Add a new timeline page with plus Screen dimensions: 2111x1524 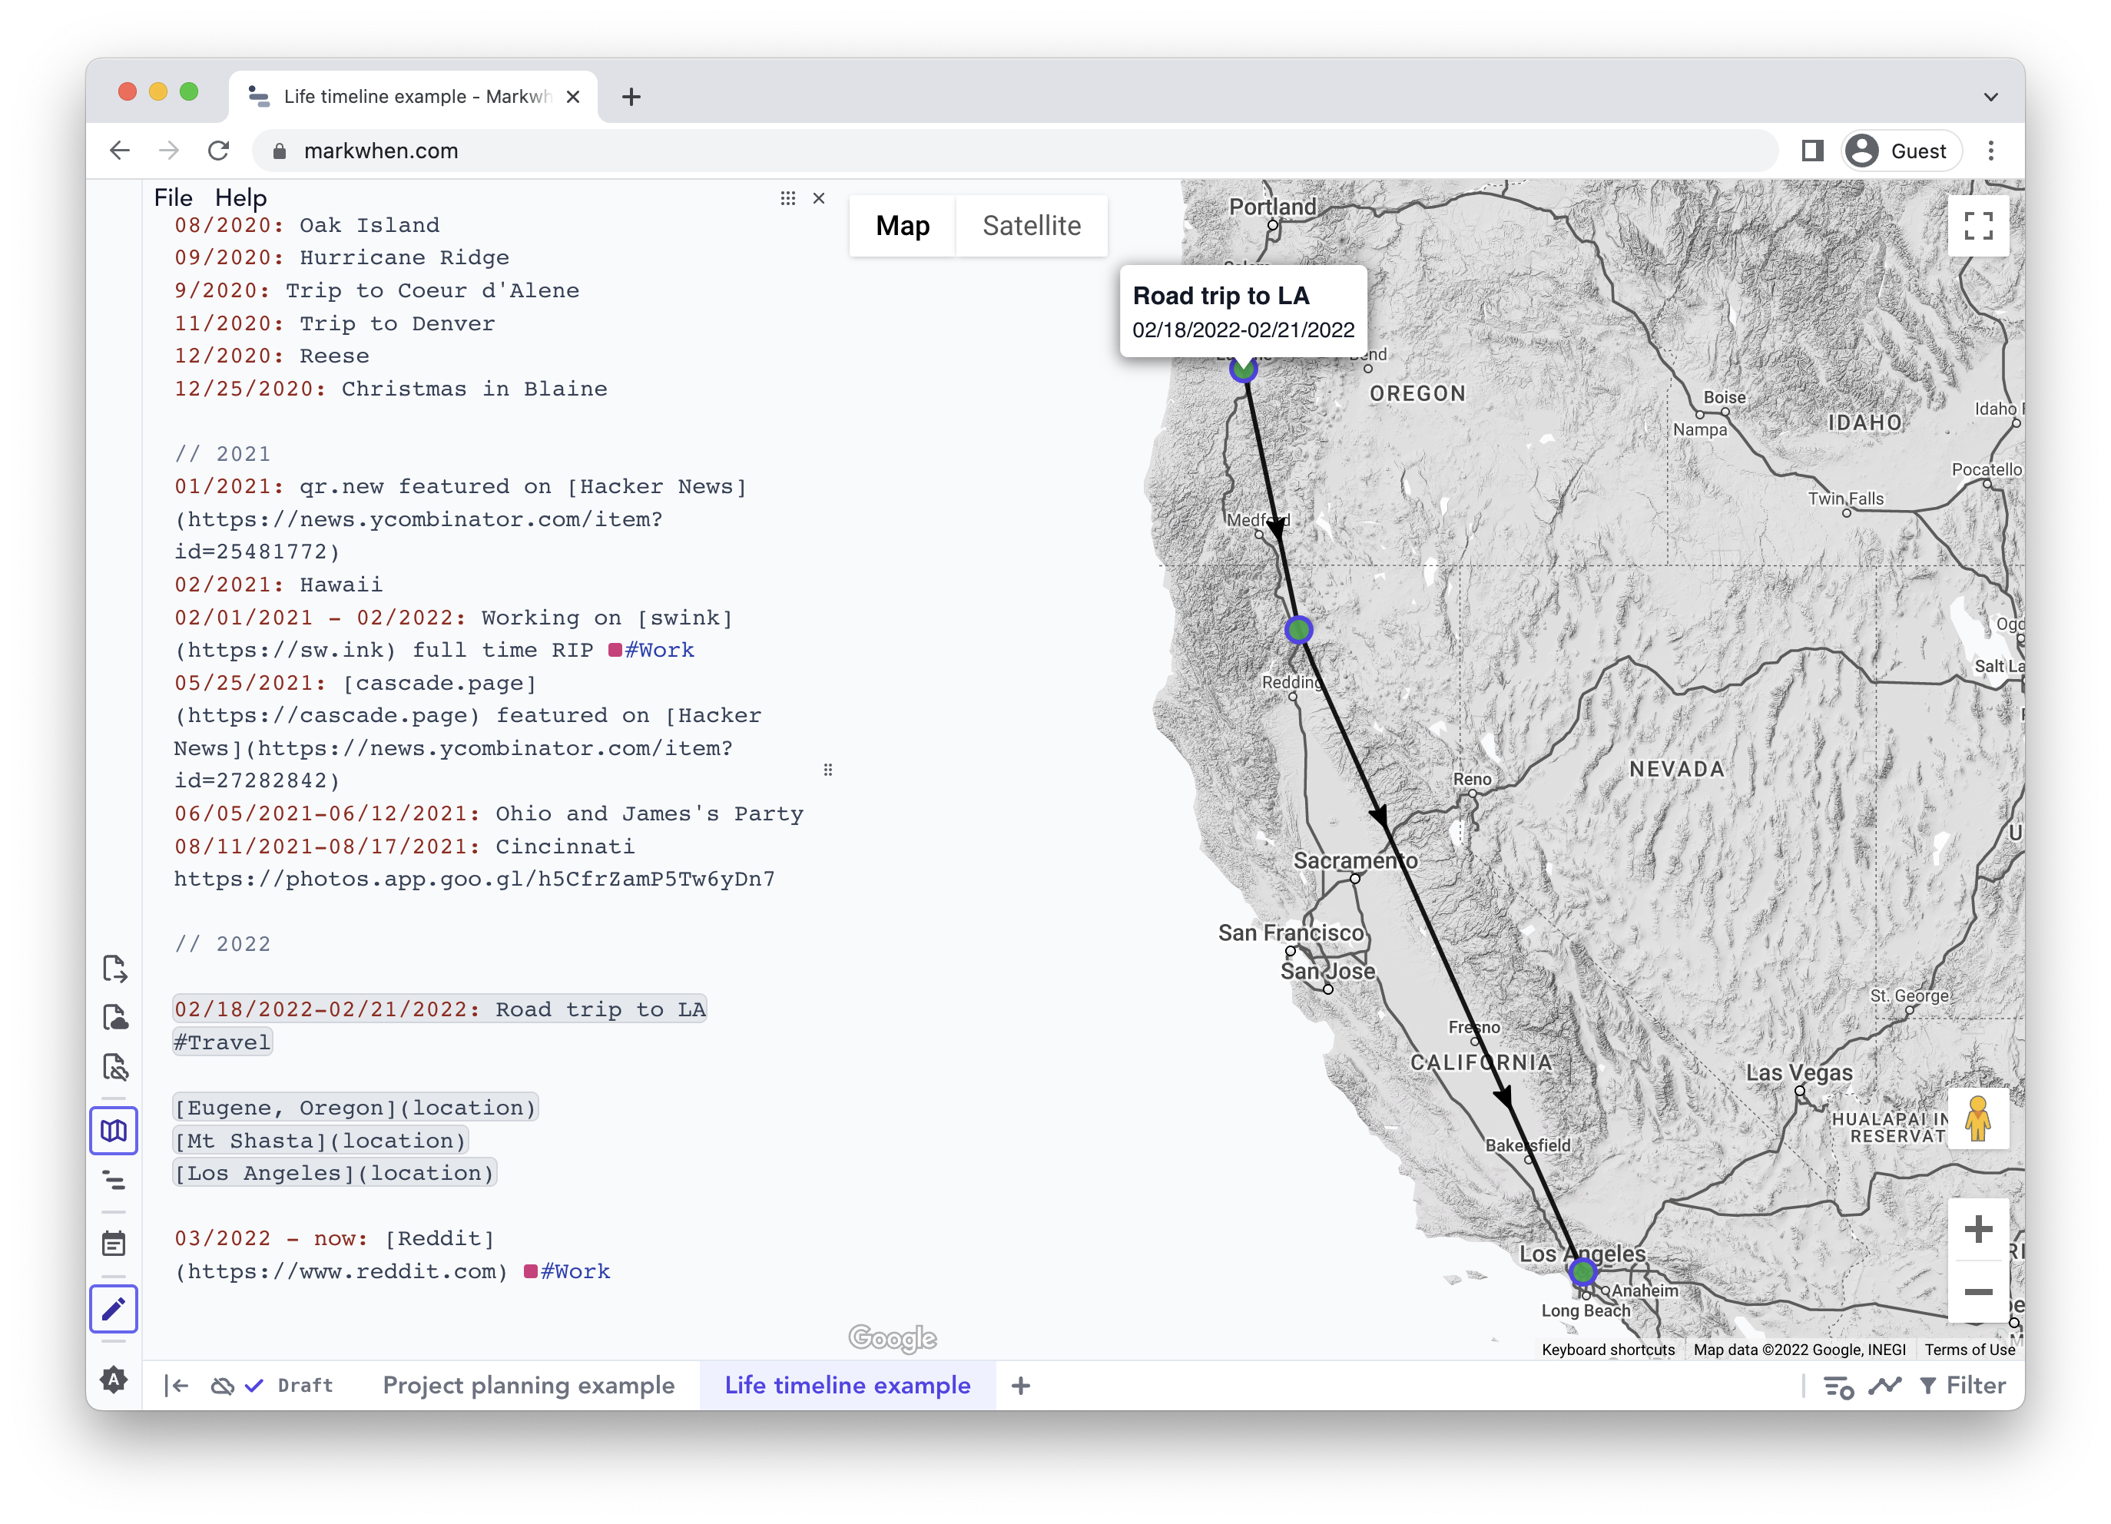point(1021,1387)
